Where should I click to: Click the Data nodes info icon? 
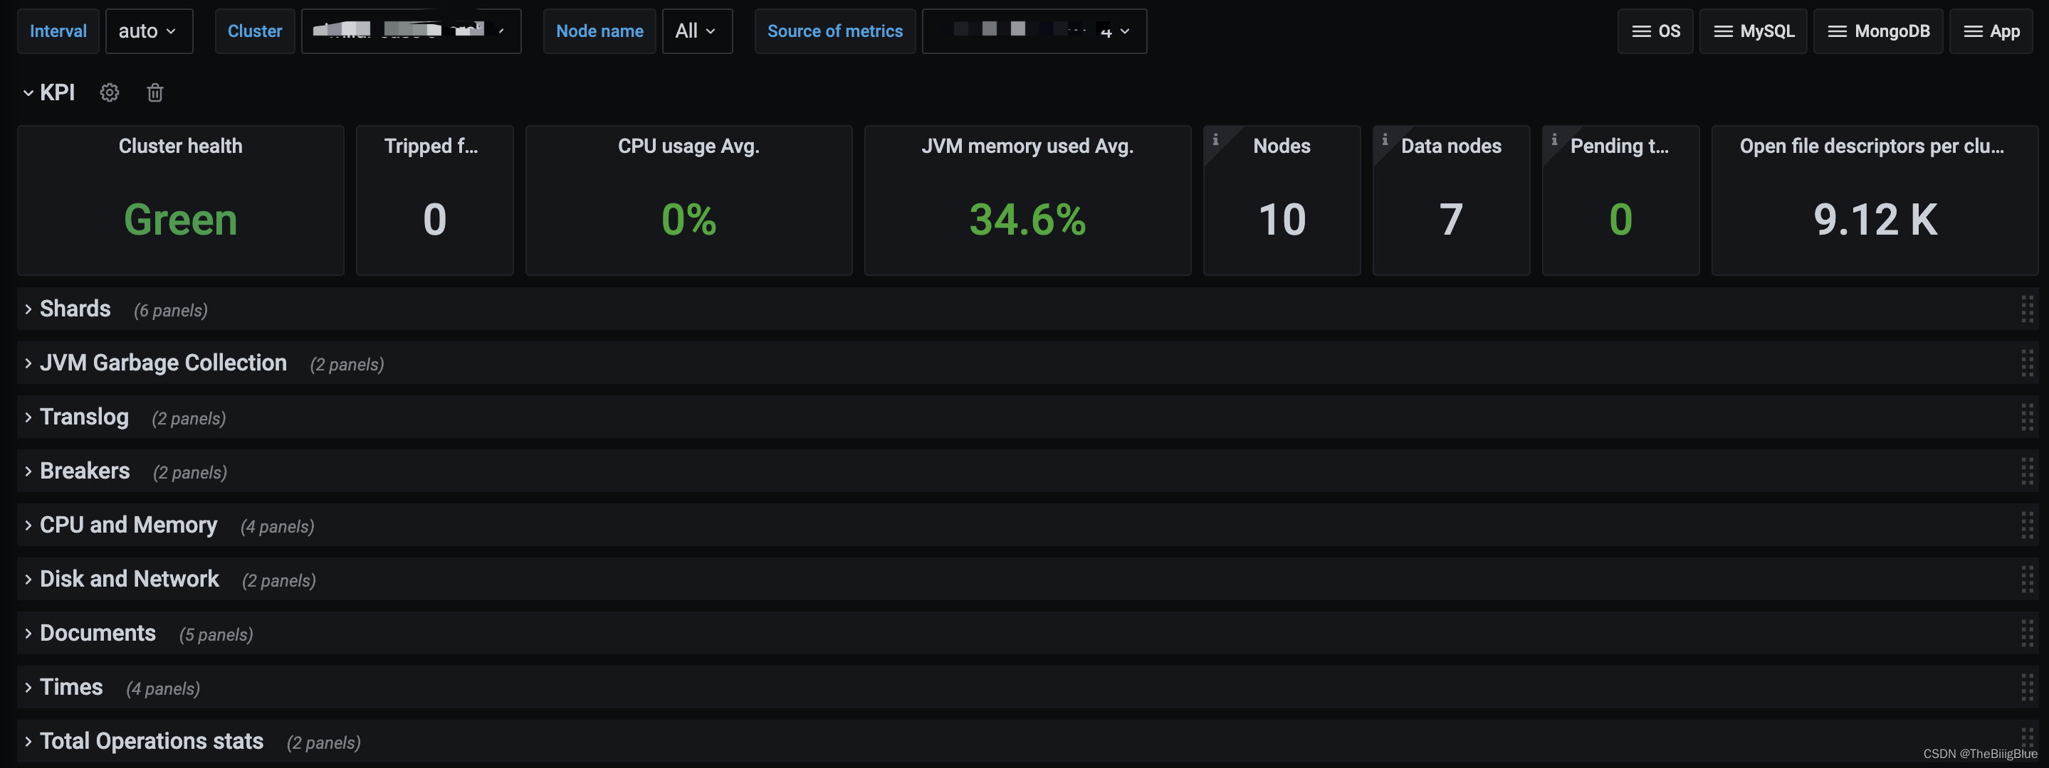pos(1384,140)
